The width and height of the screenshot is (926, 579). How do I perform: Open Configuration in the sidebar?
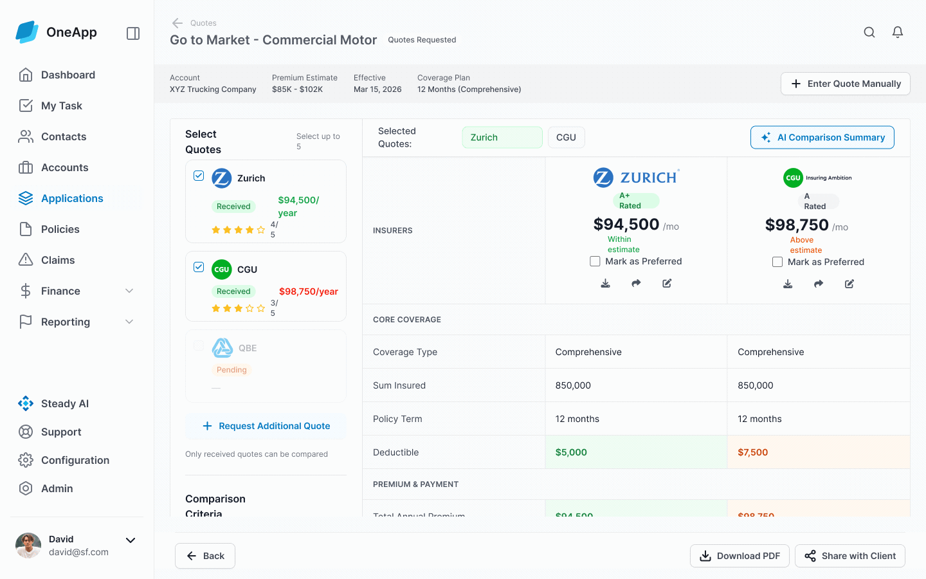point(77,460)
